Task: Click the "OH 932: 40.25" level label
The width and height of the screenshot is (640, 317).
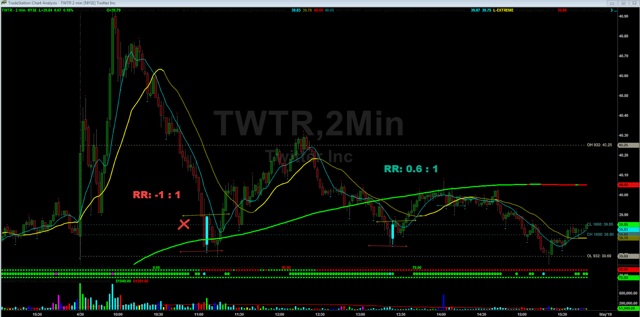Action: (599, 145)
